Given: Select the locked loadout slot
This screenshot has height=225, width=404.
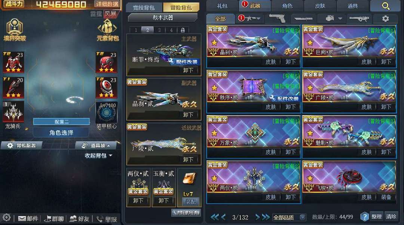Looking at the screenshot, I should click(183, 30).
